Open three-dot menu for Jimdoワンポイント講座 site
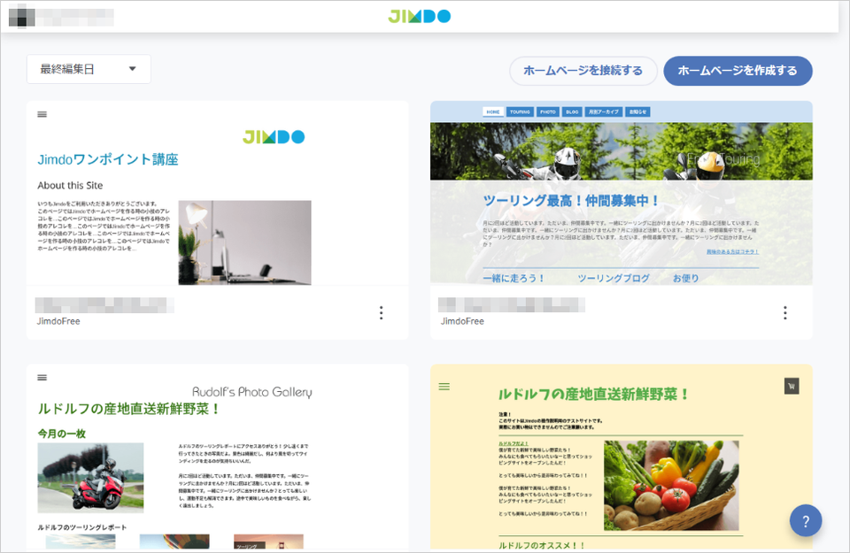This screenshot has height=553, width=850. [x=381, y=312]
